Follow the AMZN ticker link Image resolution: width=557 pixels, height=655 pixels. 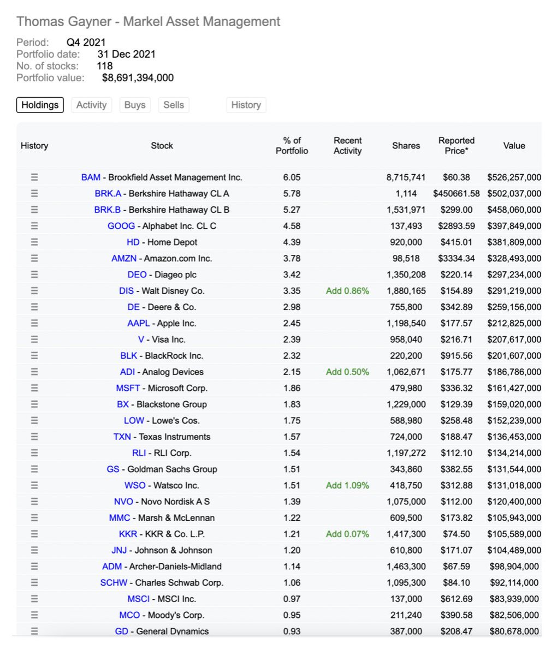point(124,258)
